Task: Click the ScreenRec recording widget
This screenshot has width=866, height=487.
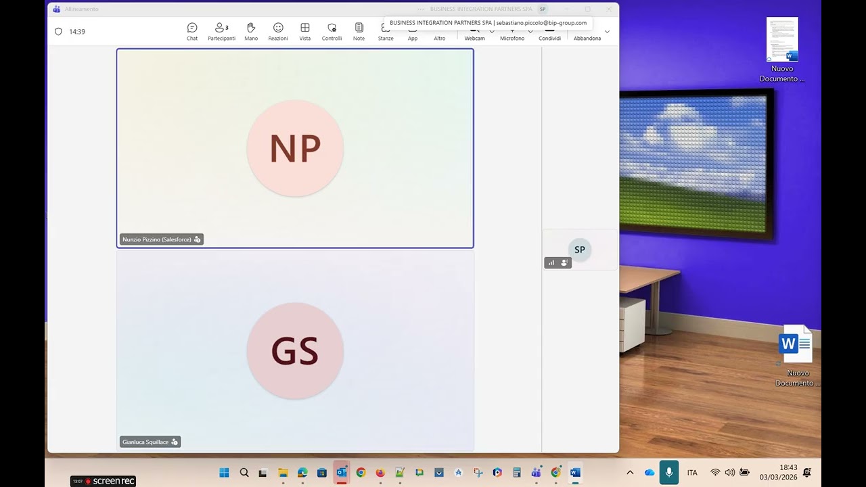Action: tap(104, 481)
